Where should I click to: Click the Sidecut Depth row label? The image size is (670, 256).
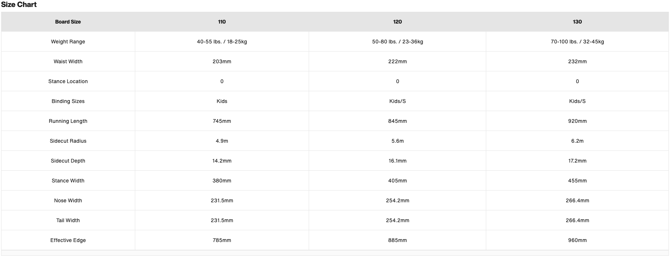[68, 161]
